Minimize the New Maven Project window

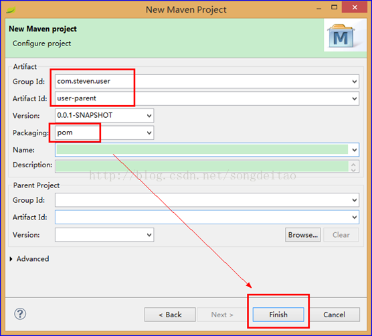point(319,8)
